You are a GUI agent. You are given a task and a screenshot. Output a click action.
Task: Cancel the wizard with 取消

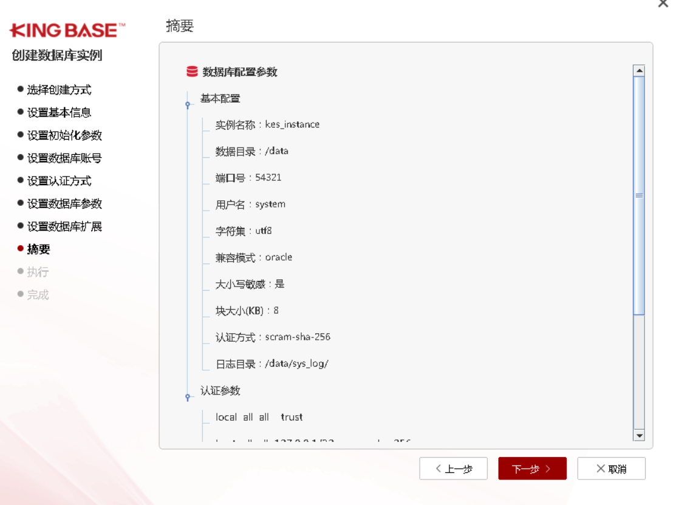[x=611, y=469]
